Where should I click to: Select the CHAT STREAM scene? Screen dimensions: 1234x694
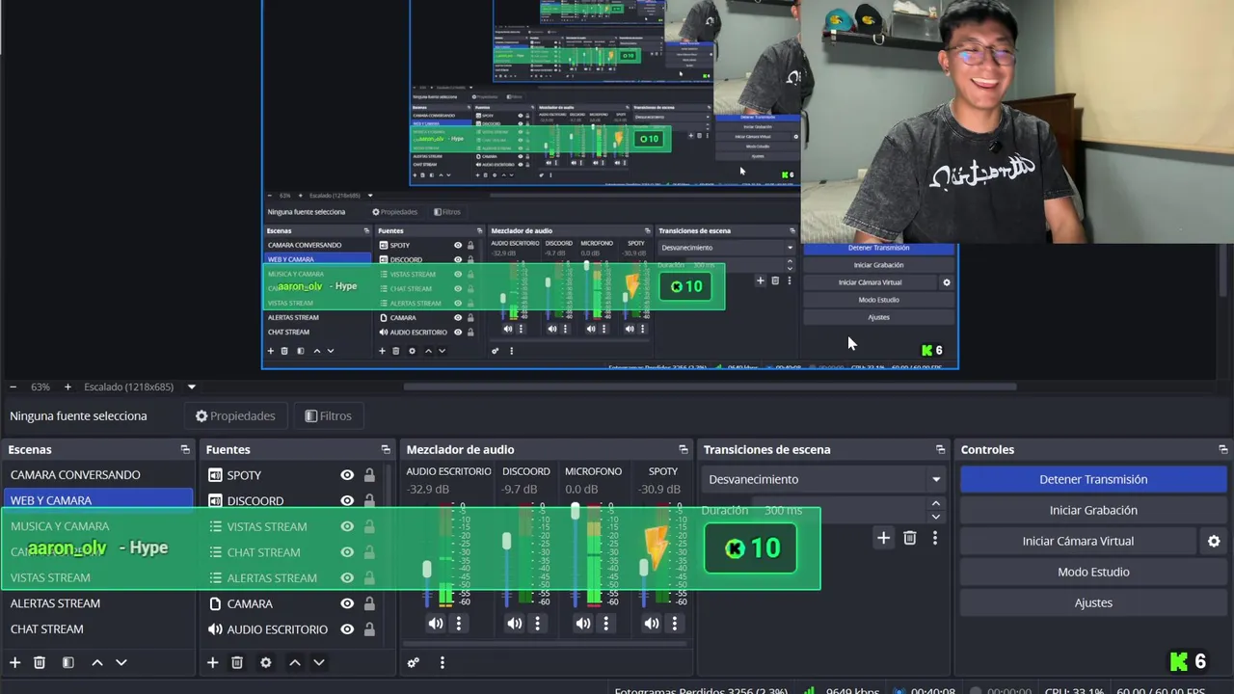pyautogui.click(x=99, y=629)
